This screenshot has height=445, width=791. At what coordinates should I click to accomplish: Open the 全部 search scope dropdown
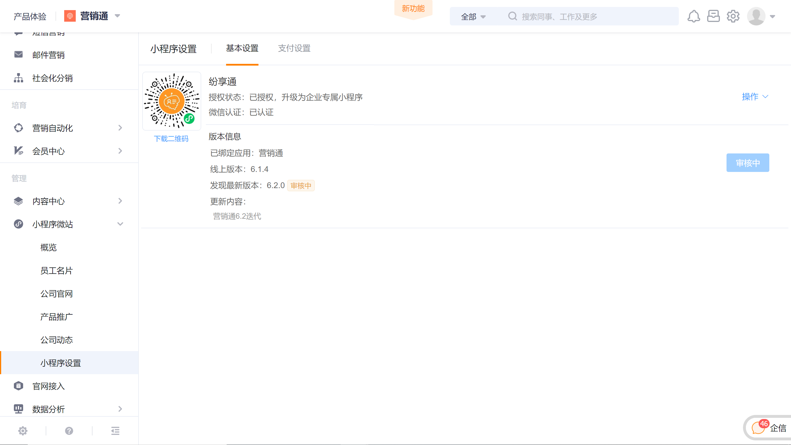(473, 16)
